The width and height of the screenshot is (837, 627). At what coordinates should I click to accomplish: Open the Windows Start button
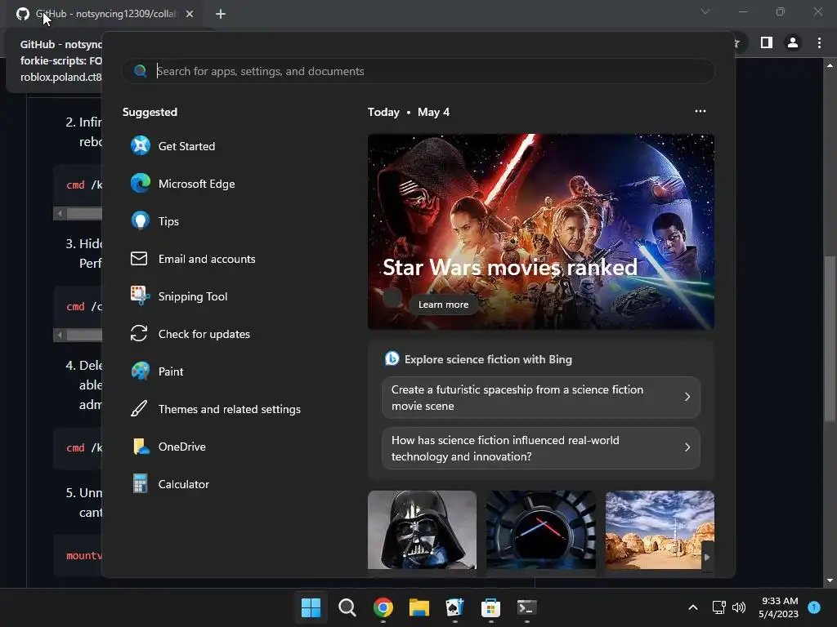point(311,607)
